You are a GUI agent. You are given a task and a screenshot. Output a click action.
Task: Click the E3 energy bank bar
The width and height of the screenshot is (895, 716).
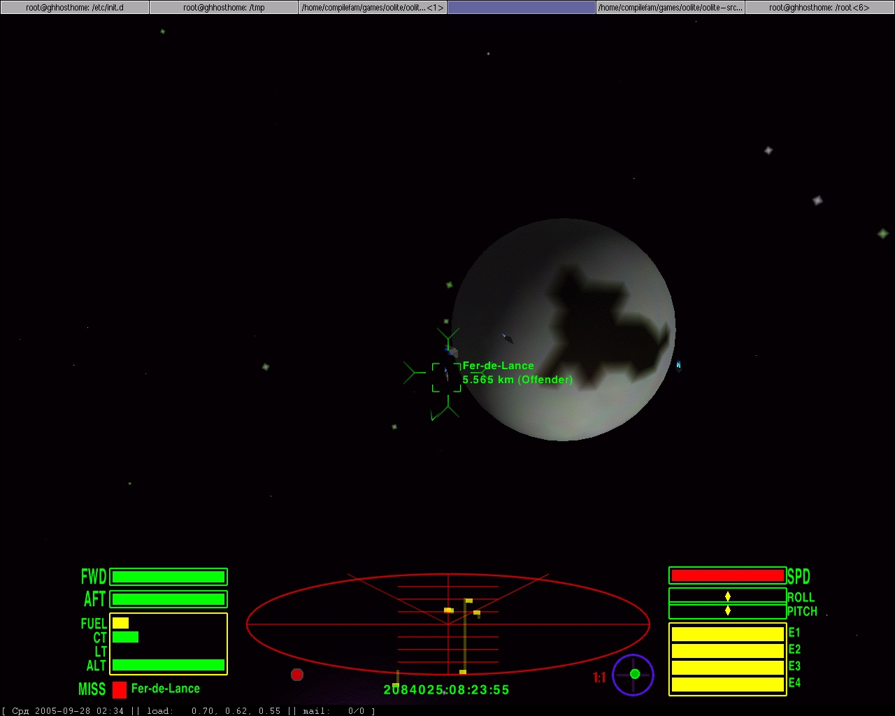(x=728, y=668)
